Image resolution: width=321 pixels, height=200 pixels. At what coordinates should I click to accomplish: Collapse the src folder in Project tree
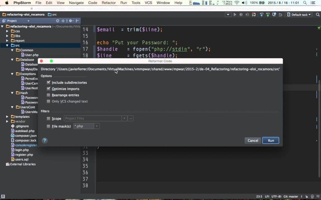point(7,45)
